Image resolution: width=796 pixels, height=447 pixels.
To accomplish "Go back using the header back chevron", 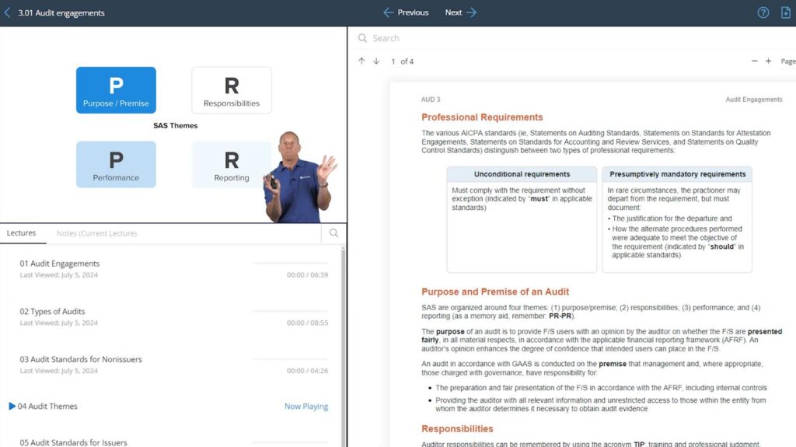I will point(7,12).
